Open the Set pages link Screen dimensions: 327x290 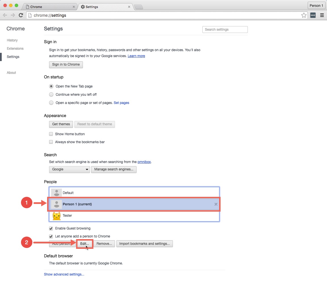121,103
